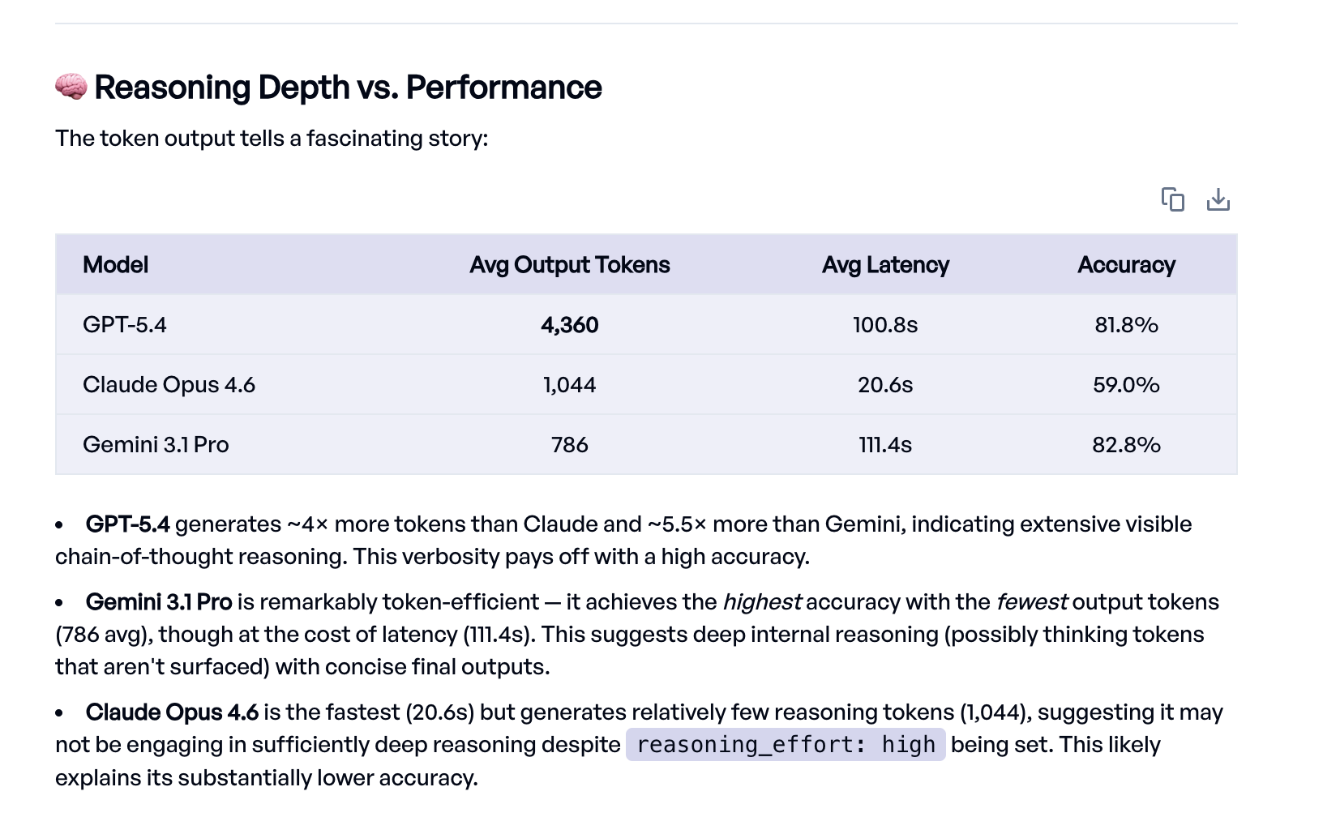This screenshot has width=1323, height=817.
Task: Click the bold 'GPT-5.4' text in first bullet
Action: pos(130,524)
